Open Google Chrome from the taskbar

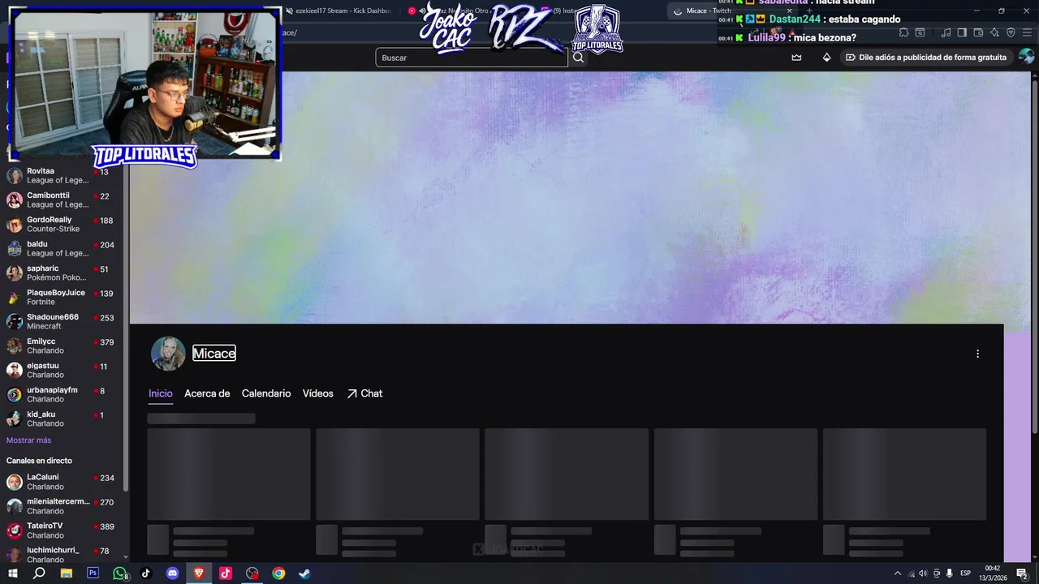(278, 573)
